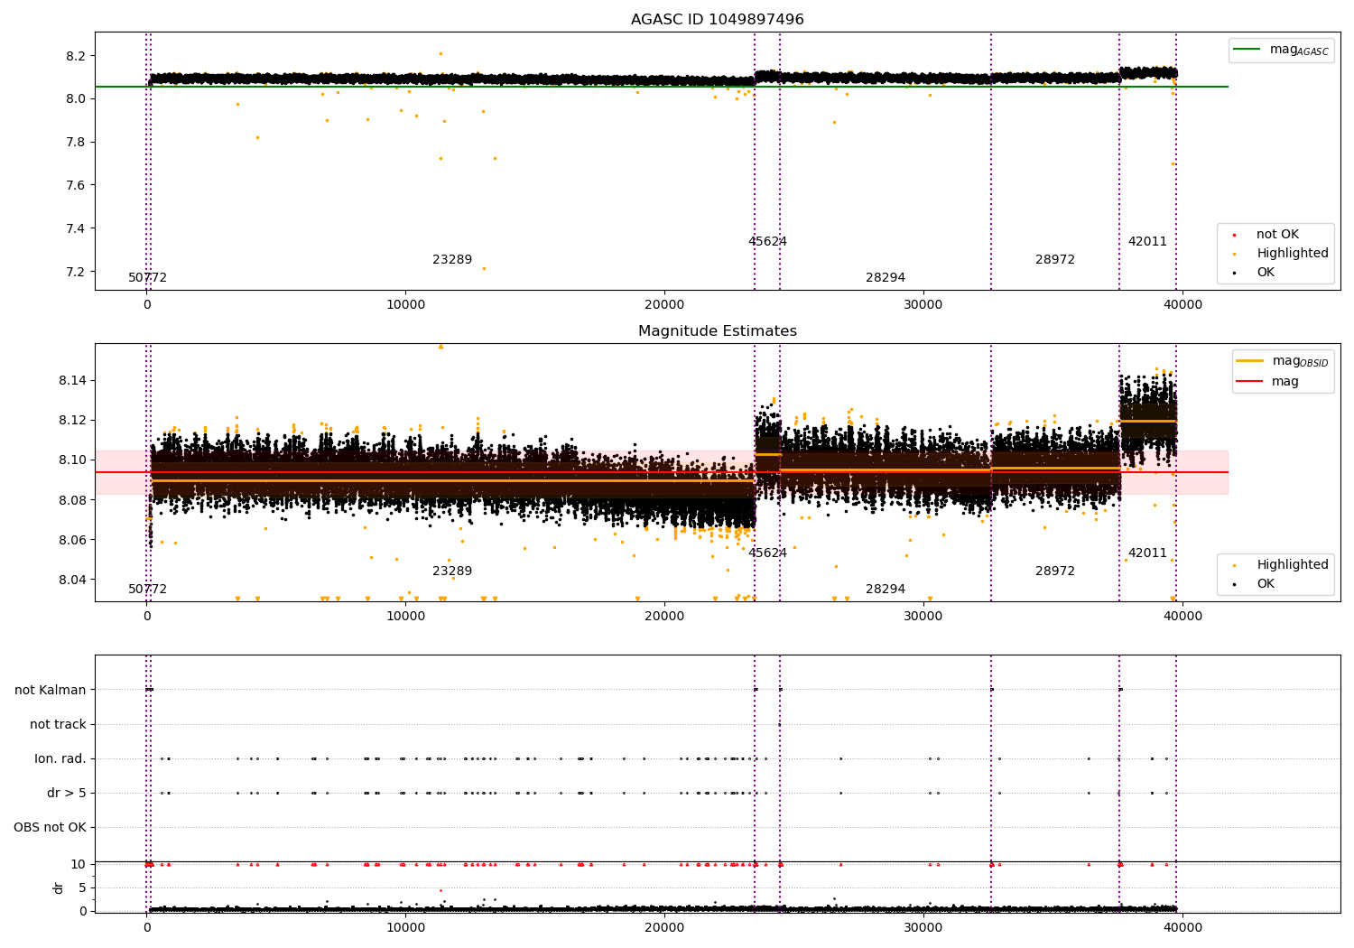Click the green line sample in the mag AGASC legend
This screenshot has width=1354, height=948.
tap(1247, 50)
